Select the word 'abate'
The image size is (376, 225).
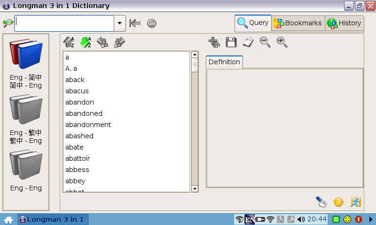pyautogui.click(x=126, y=147)
